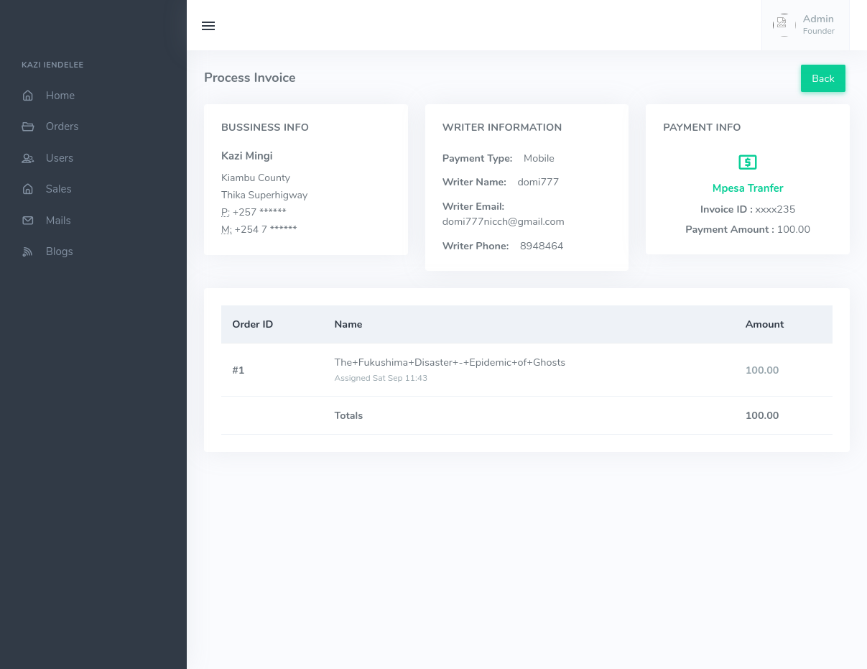Click the Admin avatar image
This screenshot has width=867, height=669.
point(782,24)
